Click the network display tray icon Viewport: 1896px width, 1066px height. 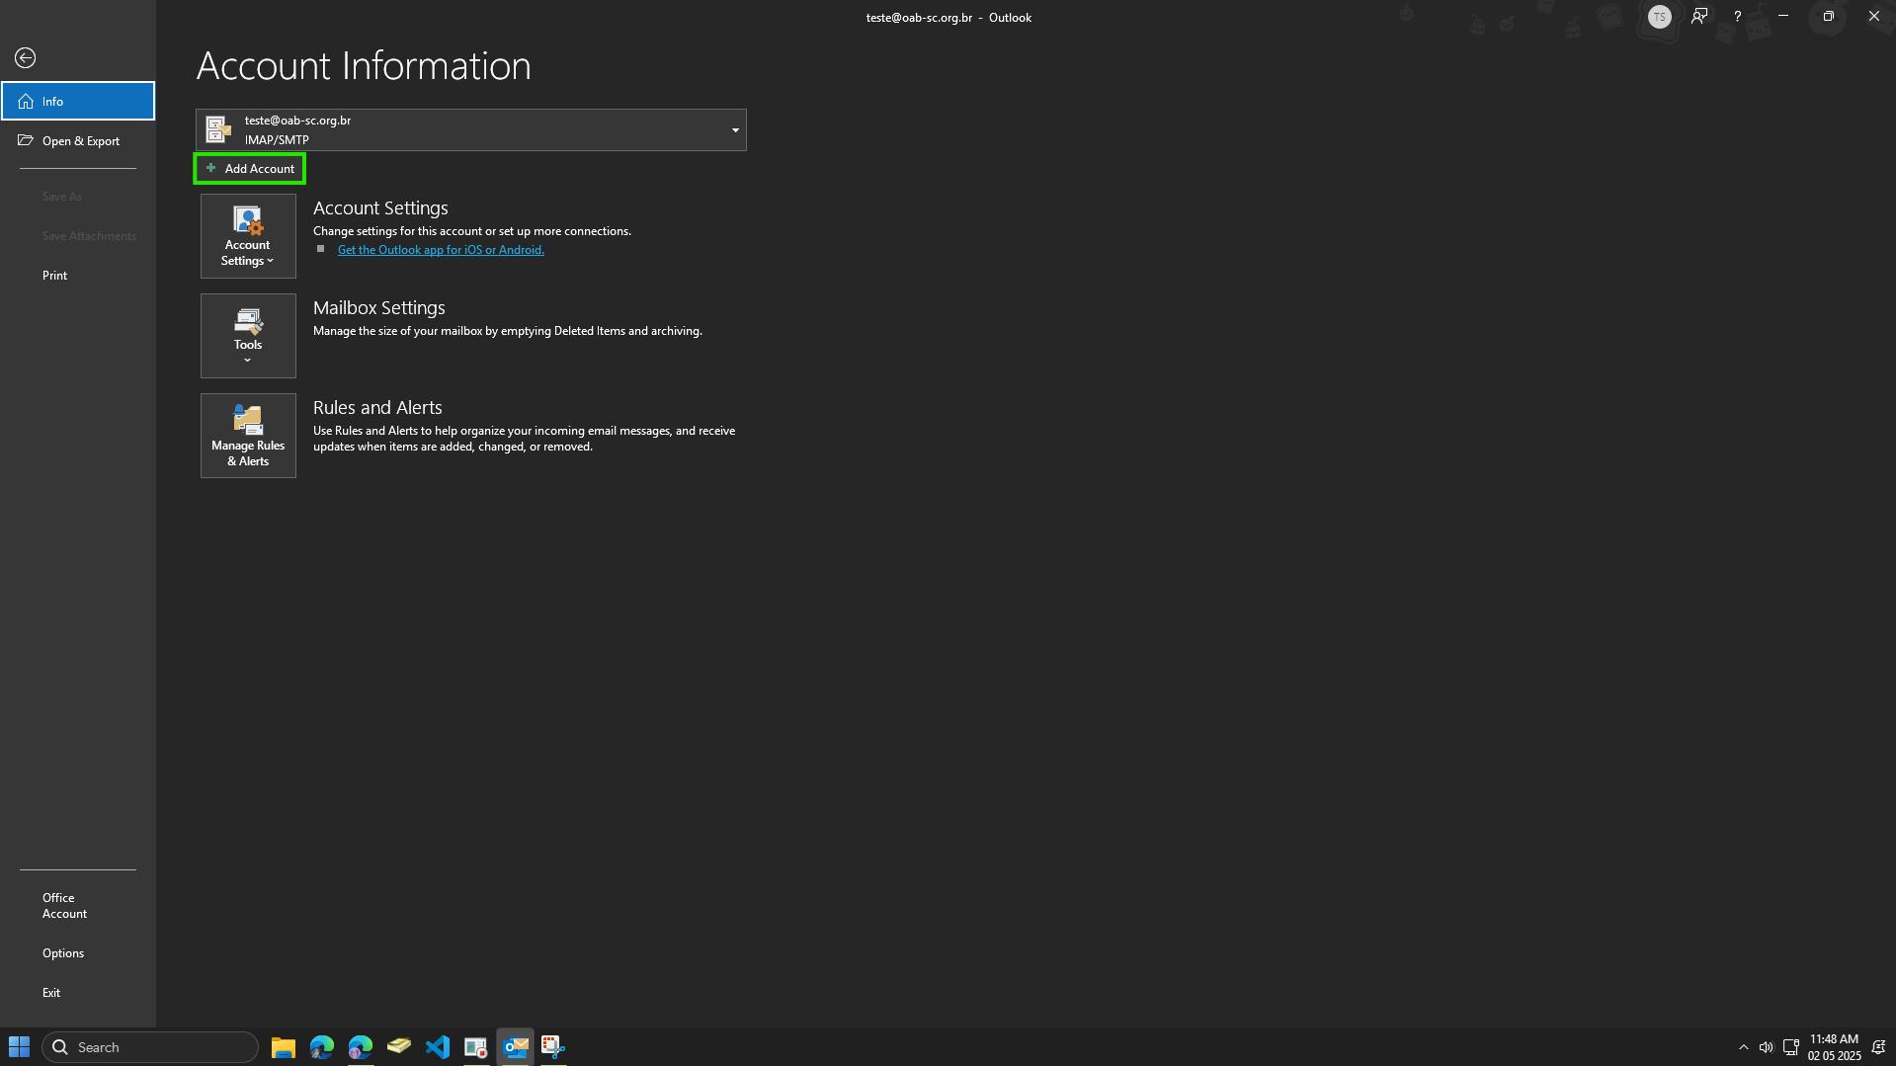pyautogui.click(x=1790, y=1047)
